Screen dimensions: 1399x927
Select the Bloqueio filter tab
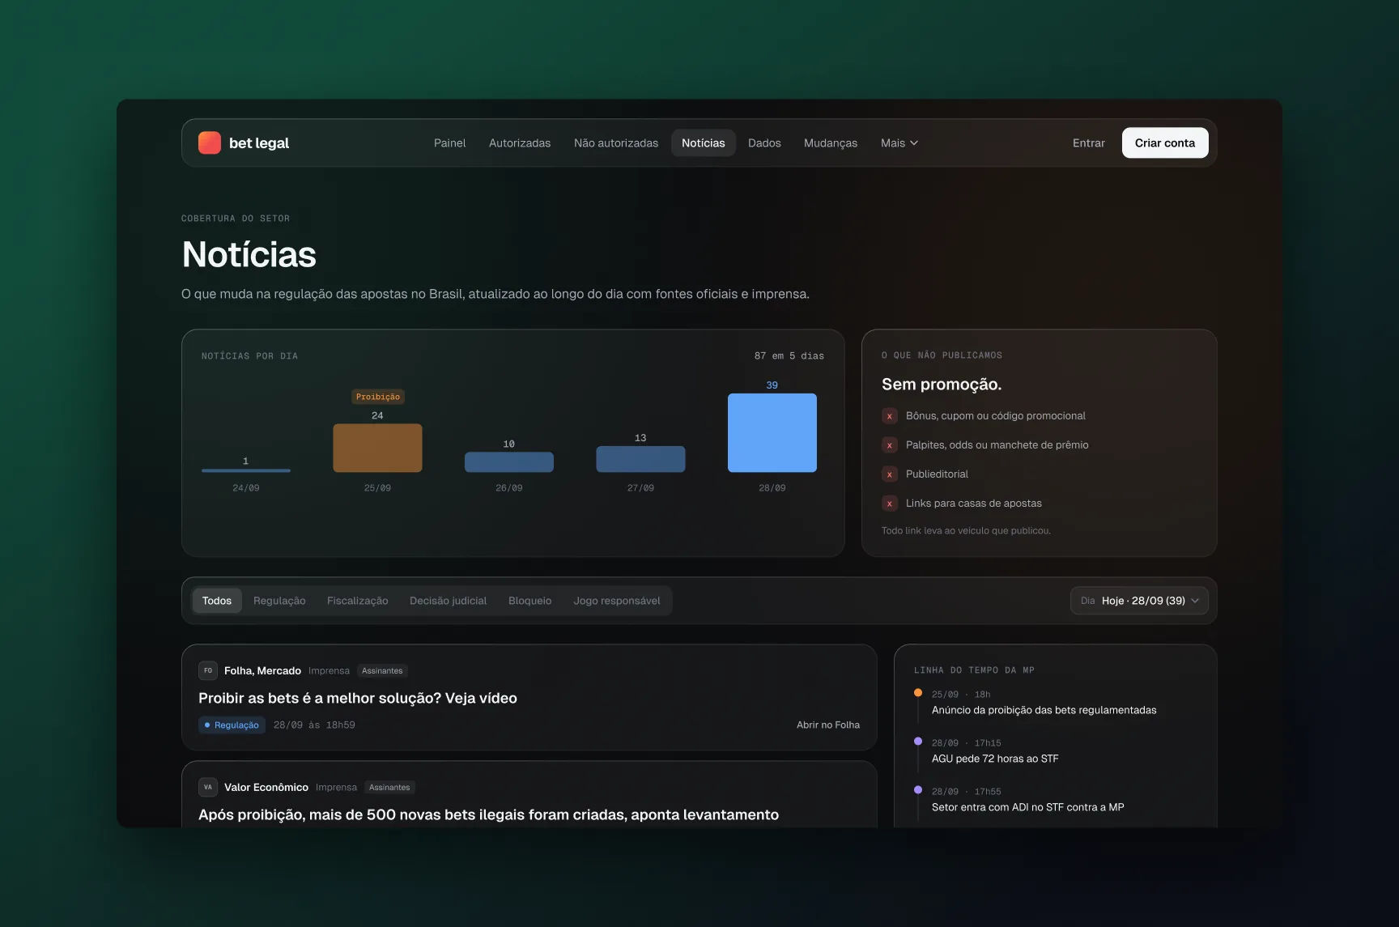pos(529,601)
